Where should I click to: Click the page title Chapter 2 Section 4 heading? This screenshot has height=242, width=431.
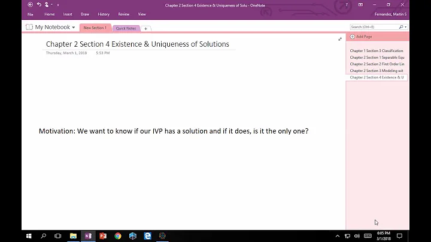(x=138, y=44)
